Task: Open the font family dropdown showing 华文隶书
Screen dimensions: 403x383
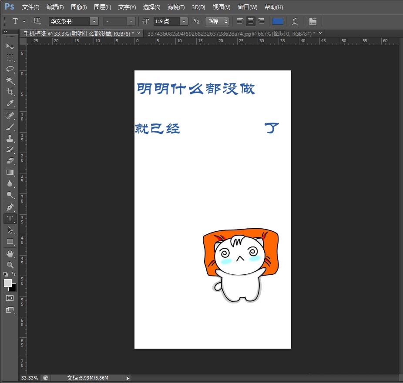Action: tap(94, 21)
